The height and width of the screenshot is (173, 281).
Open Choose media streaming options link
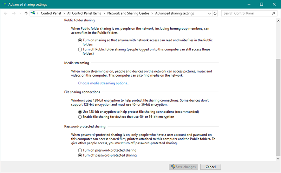coord(104,83)
